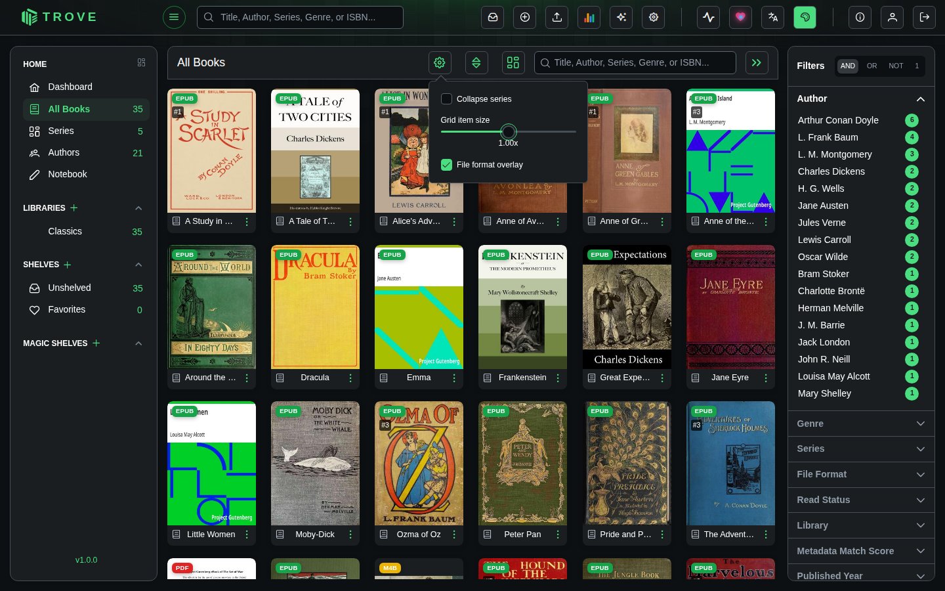945x591 pixels.
Task: Open the Moby-Dick book cover
Action: click(315, 464)
